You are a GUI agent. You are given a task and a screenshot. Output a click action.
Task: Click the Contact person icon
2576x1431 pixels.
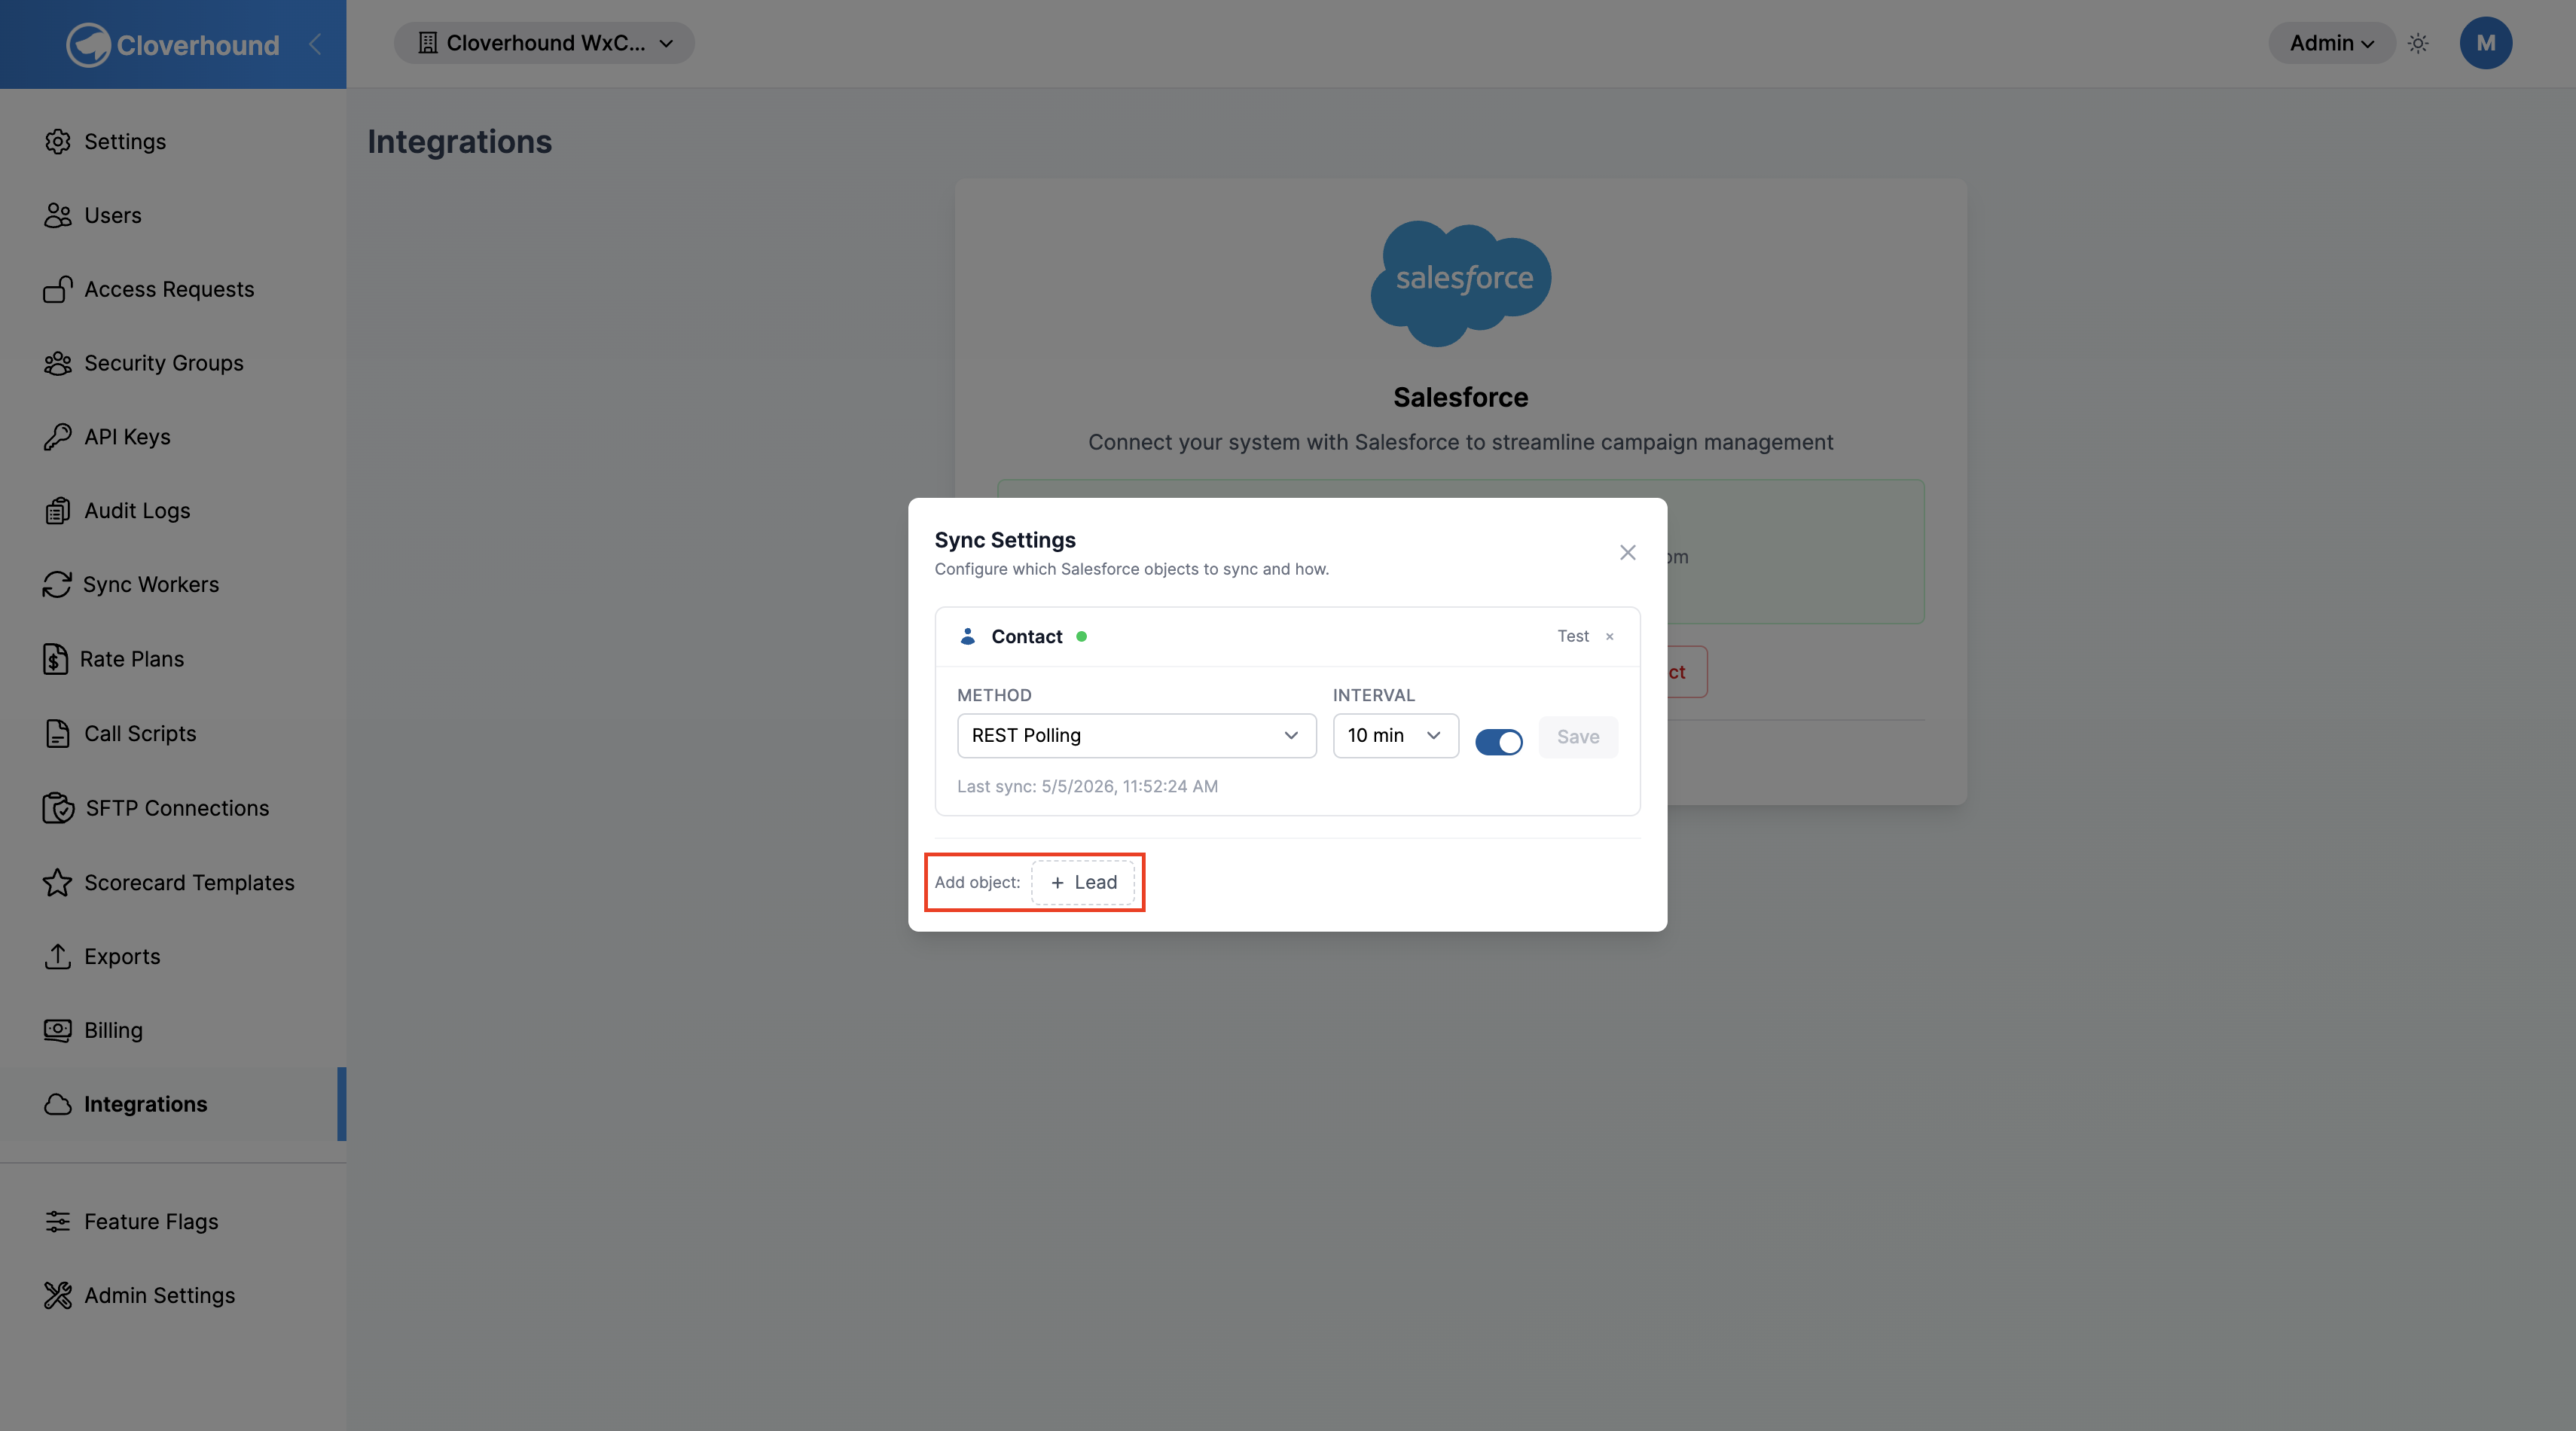pos(968,636)
